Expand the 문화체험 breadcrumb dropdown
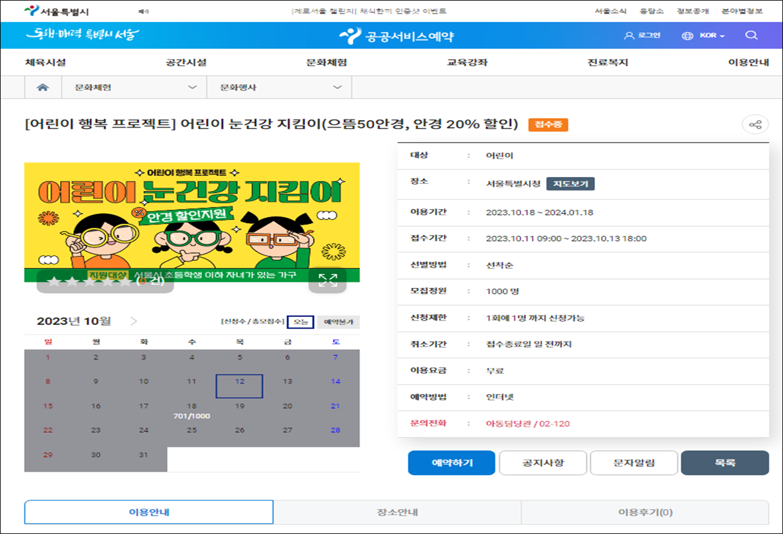Viewport: 783px width, 534px height. coord(135,87)
